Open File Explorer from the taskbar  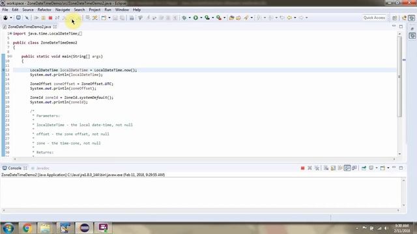pyautogui.click(x=46, y=228)
